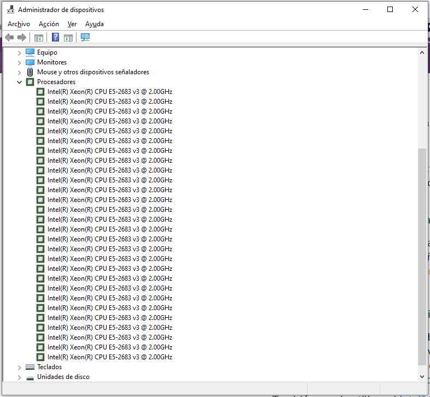Click the chip icon beside Procesadores
Image resolution: width=430 pixels, height=397 pixels.
coord(30,82)
